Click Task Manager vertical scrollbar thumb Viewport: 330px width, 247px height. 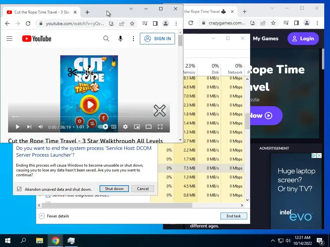[x=247, y=122]
